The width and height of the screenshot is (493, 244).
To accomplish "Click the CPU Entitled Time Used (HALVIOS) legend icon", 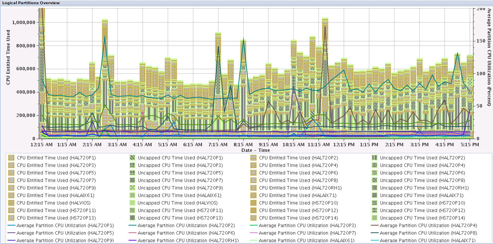I will point(11,203).
